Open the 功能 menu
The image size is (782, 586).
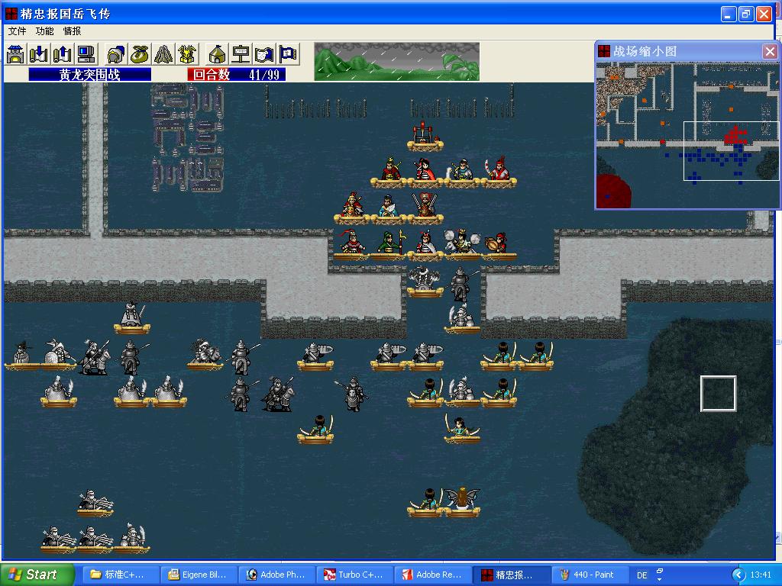click(44, 31)
